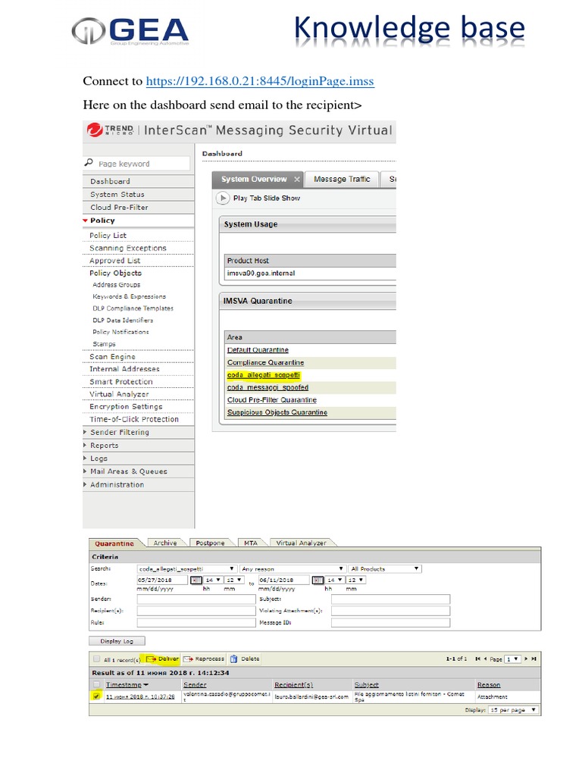Open the Default Quarantine link
Viewport: 582px width, 776px height.
click(258, 350)
